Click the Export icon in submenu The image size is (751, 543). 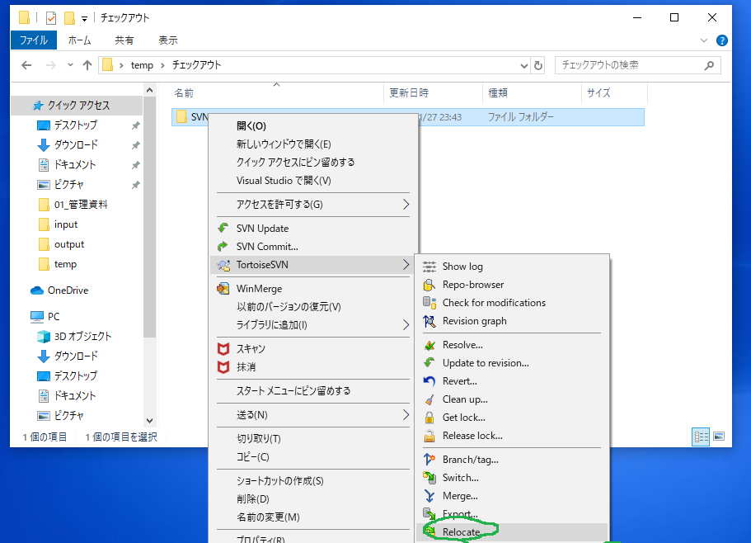(x=429, y=514)
